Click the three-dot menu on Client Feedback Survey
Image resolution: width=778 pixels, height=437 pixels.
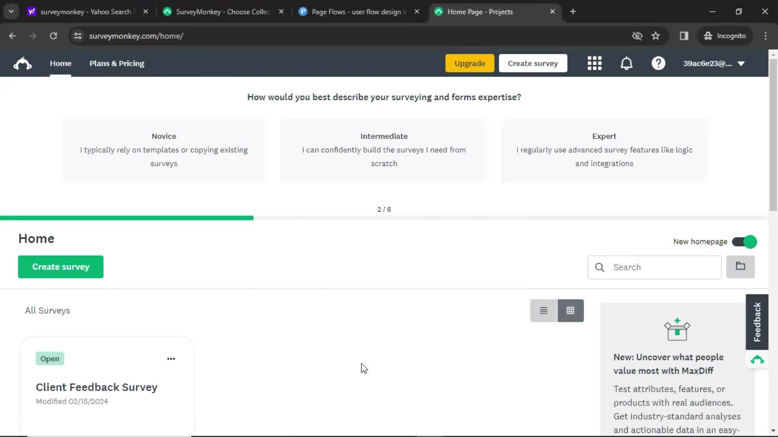coord(171,359)
